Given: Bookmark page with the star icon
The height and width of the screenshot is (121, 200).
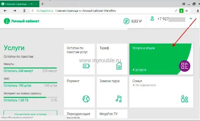Looking at the screenshot, I should pos(187,11).
